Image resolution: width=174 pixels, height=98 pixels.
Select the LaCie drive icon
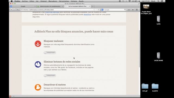point(159,20)
